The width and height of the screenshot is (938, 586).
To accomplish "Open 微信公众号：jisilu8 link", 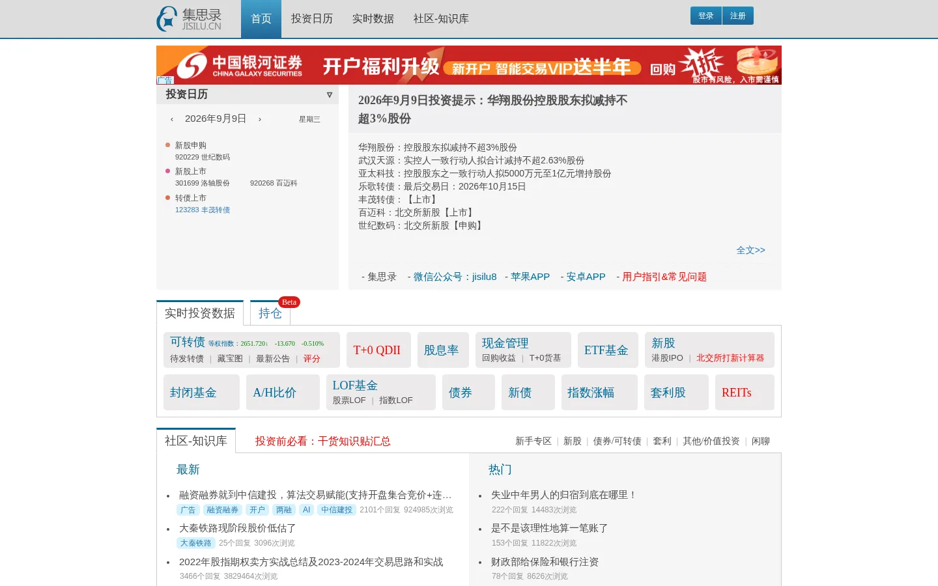I will click(x=455, y=277).
